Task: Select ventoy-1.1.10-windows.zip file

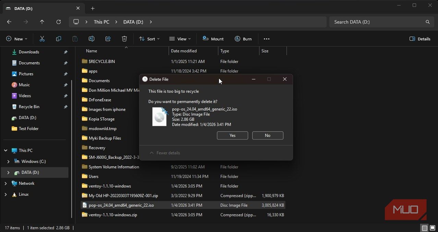Action: pyautogui.click(x=113, y=215)
